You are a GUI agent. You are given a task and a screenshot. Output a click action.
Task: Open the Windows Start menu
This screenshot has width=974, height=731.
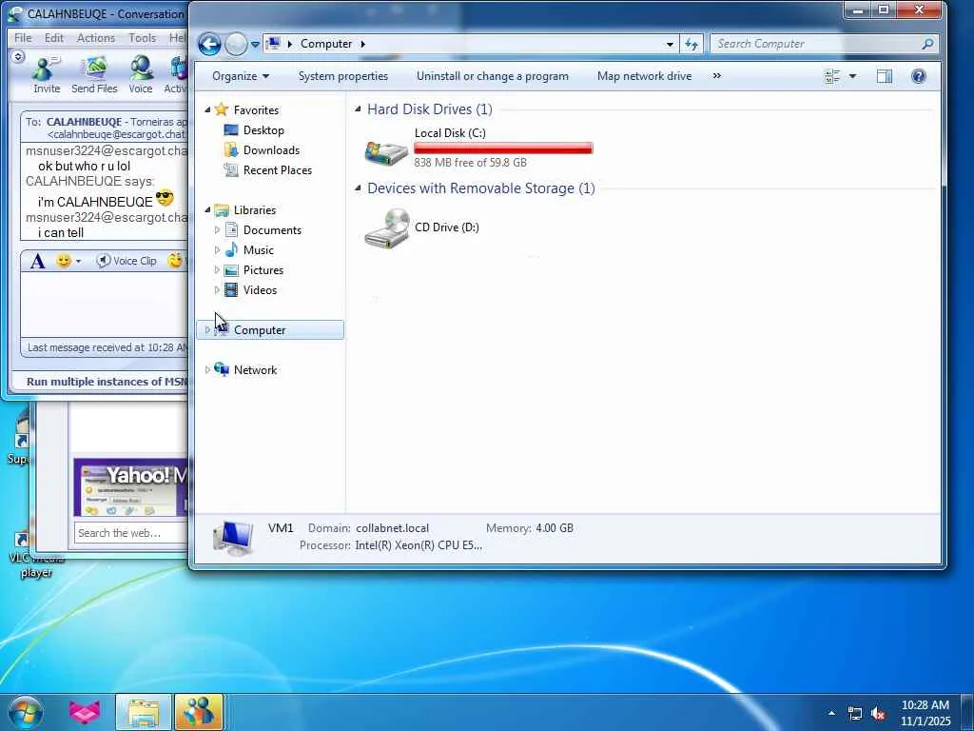tap(26, 712)
